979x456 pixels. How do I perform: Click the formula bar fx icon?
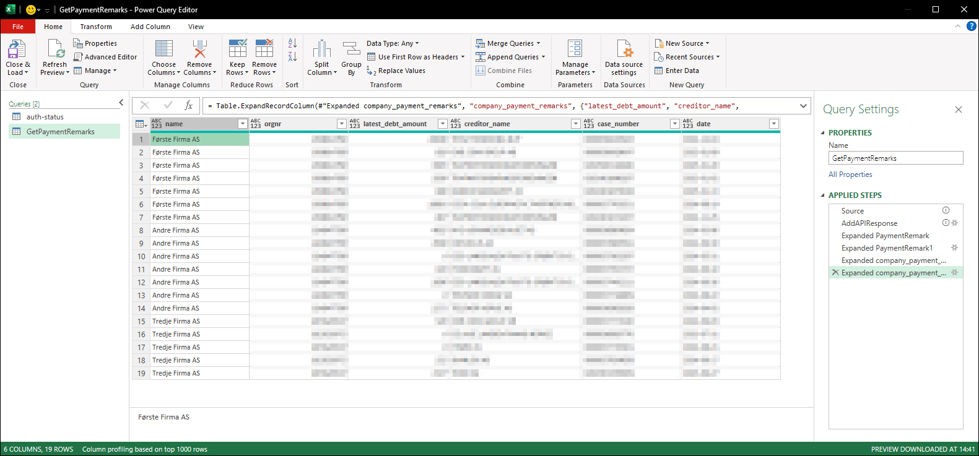pyautogui.click(x=189, y=106)
